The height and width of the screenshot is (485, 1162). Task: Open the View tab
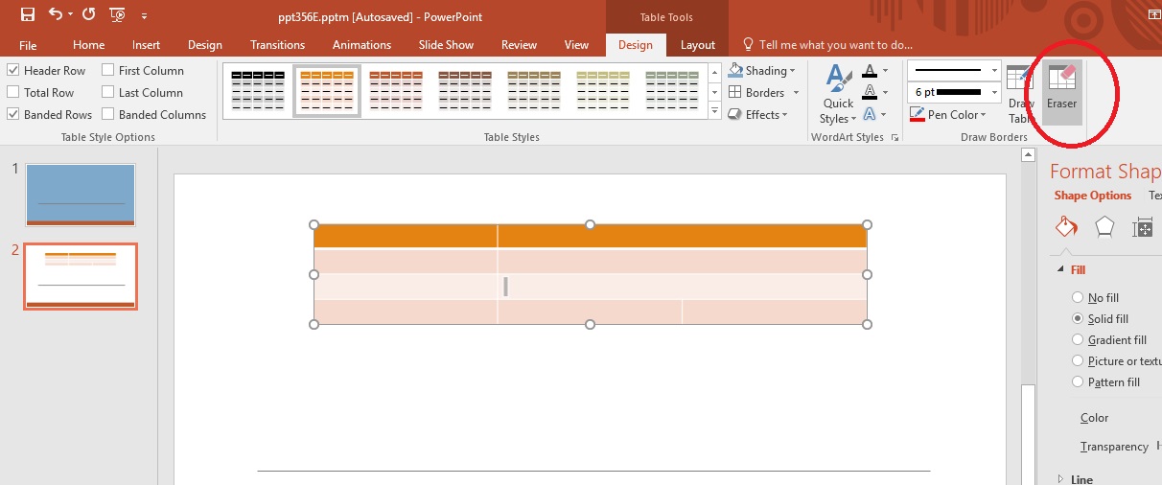pos(576,45)
